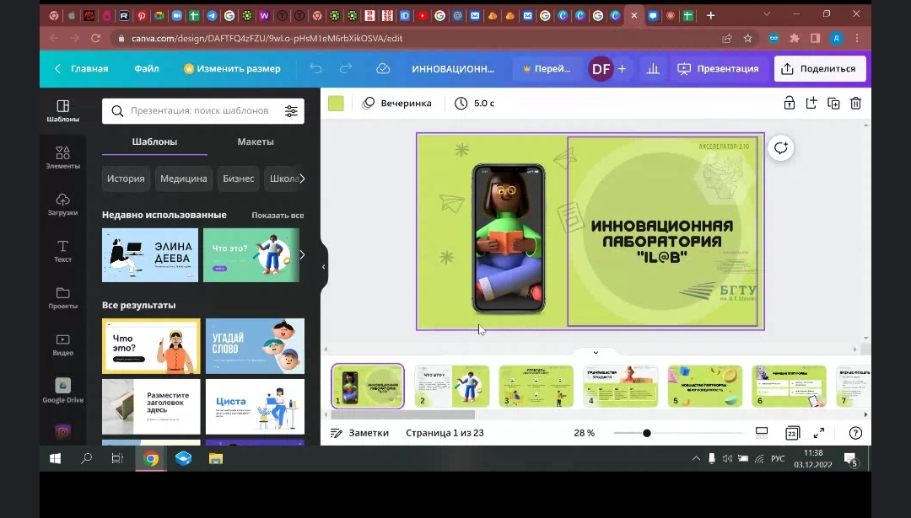The image size is (911, 518).
Task: Select the page 6 thumbnail
Action: coord(789,386)
